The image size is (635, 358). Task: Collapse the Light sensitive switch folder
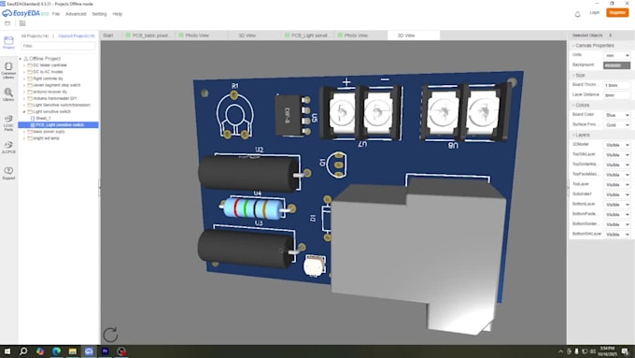point(24,111)
